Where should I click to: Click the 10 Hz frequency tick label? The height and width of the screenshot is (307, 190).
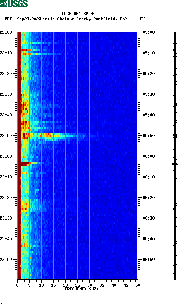pyautogui.click(x=41, y=285)
